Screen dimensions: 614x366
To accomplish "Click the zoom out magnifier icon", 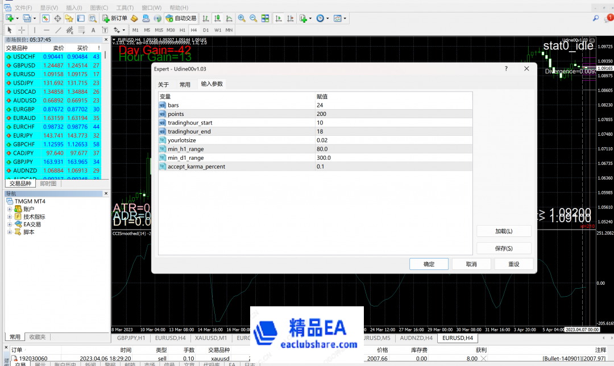I will pos(254,18).
